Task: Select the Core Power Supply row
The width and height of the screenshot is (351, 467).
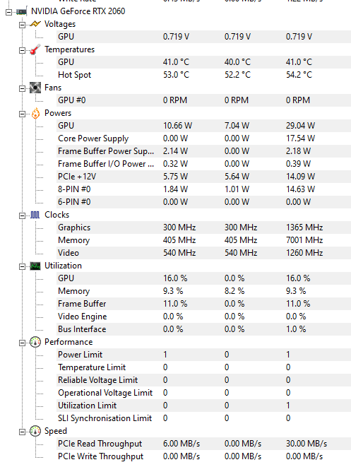Action: (204, 138)
